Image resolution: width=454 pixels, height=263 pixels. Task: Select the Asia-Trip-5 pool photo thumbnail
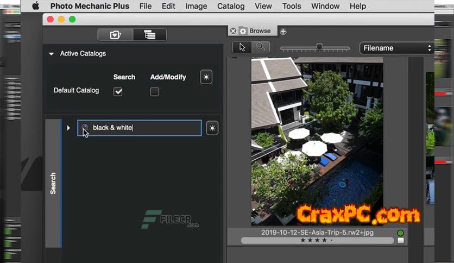tap(317, 141)
